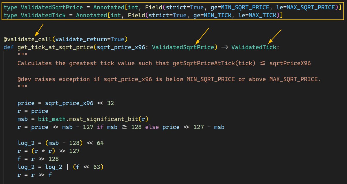Click sqrt_price_x96 parameter in function signature

[121, 47]
